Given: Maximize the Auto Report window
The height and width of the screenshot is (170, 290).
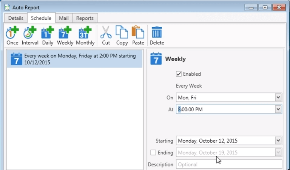Looking at the screenshot, I should tap(265, 7).
